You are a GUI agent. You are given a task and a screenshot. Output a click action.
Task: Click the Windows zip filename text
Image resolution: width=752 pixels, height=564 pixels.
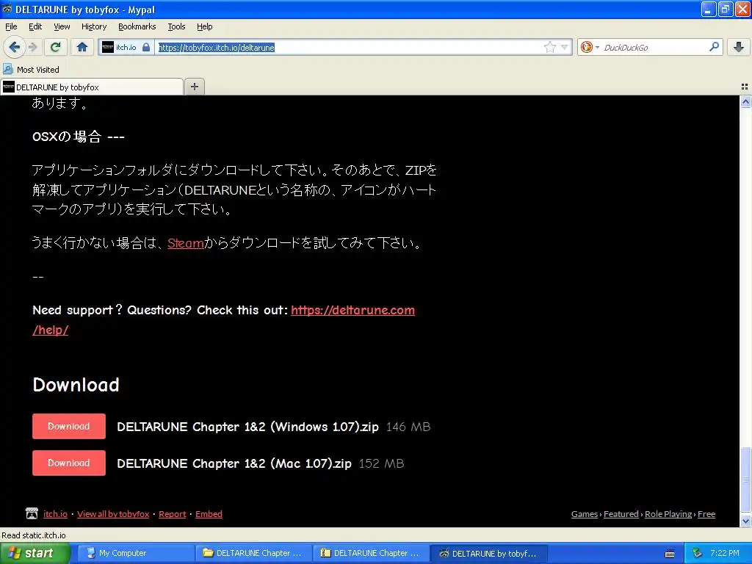point(248,427)
